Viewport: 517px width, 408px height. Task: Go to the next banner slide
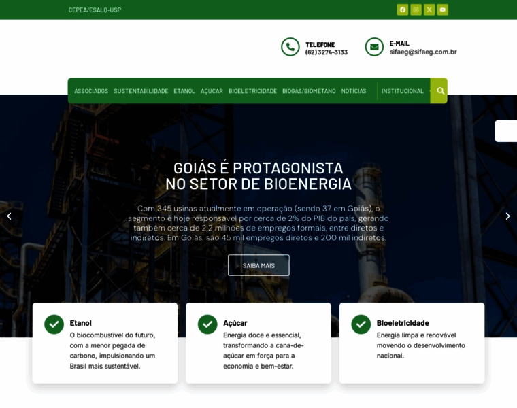(x=507, y=216)
